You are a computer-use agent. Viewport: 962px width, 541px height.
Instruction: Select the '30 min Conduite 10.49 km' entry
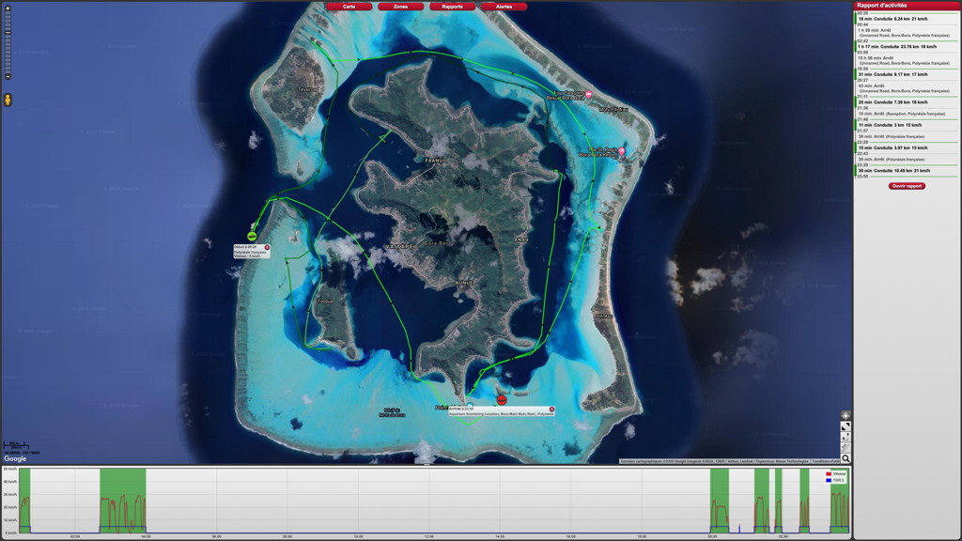[x=907, y=171]
